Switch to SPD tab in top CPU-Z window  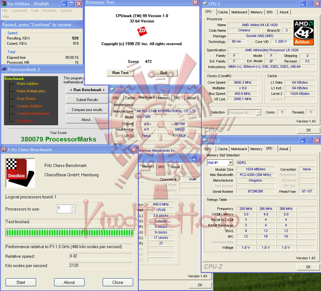point(269,12)
